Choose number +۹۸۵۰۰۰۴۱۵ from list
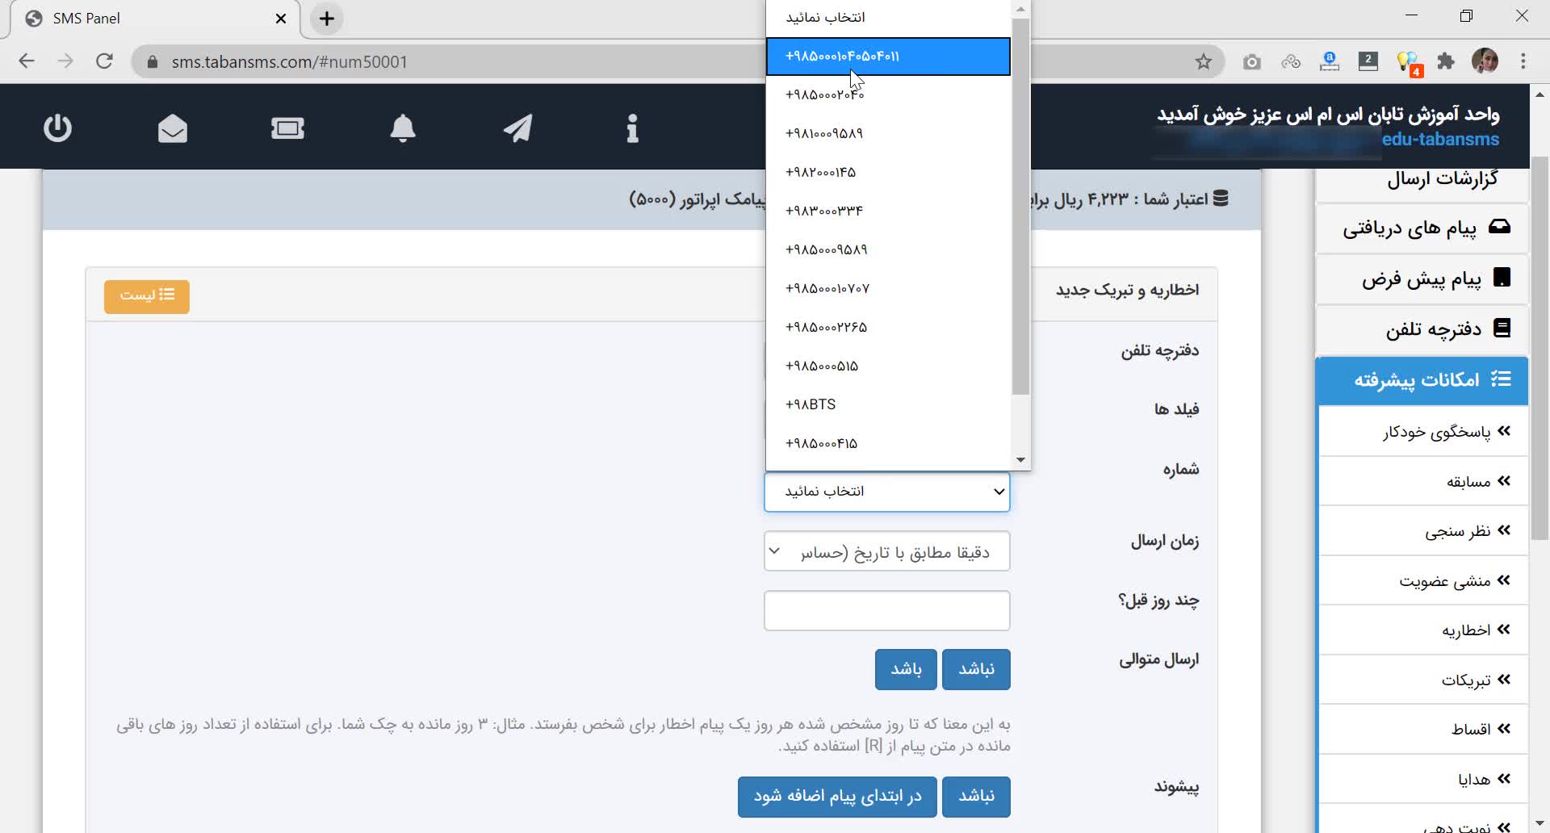Viewport: 1550px width, 833px height. coord(888,443)
